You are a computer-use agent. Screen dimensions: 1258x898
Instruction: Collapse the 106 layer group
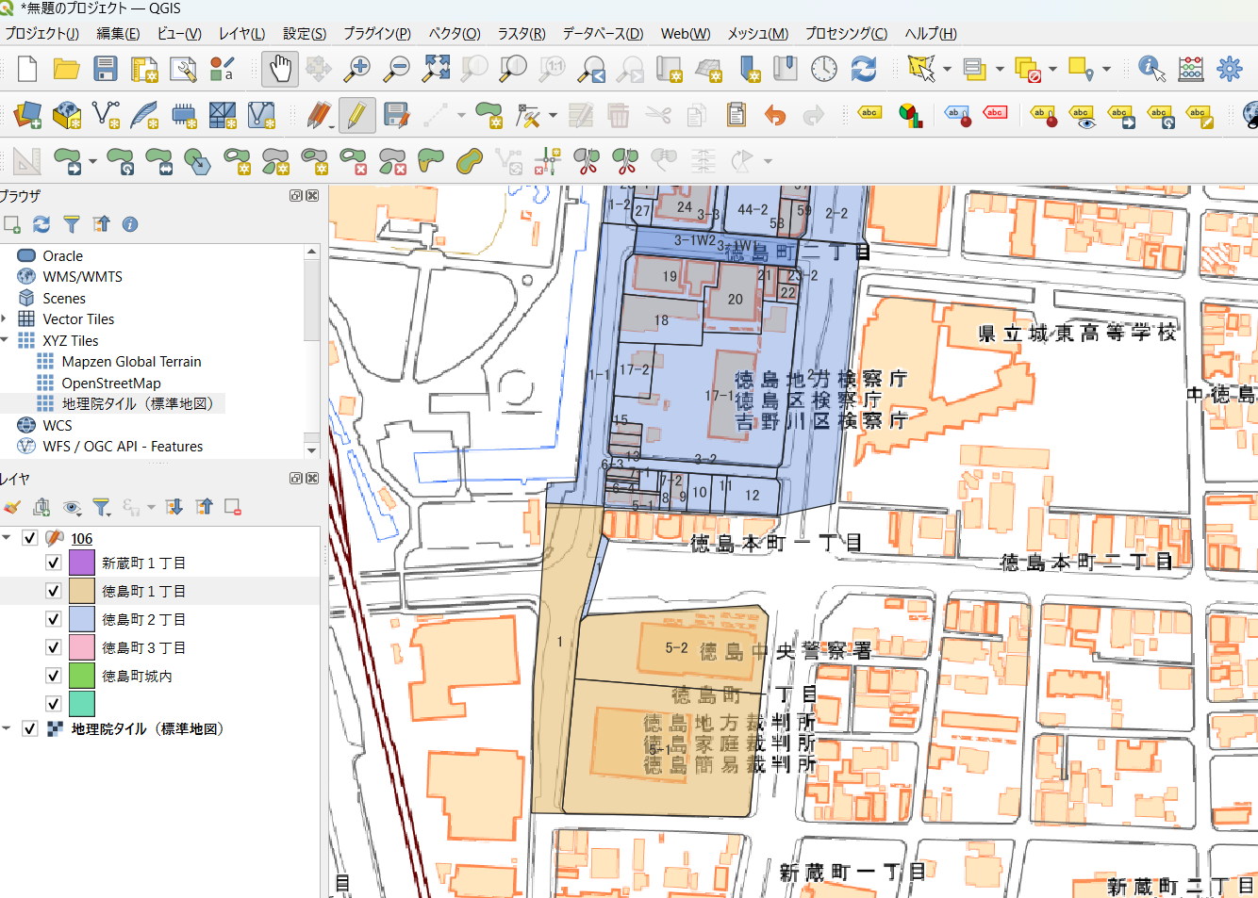[7, 538]
